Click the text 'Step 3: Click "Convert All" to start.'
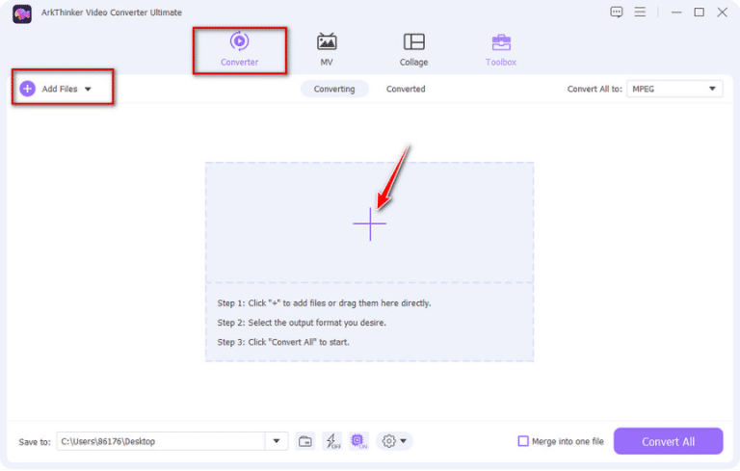The height and width of the screenshot is (471, 740). click(x=283, y=342)
